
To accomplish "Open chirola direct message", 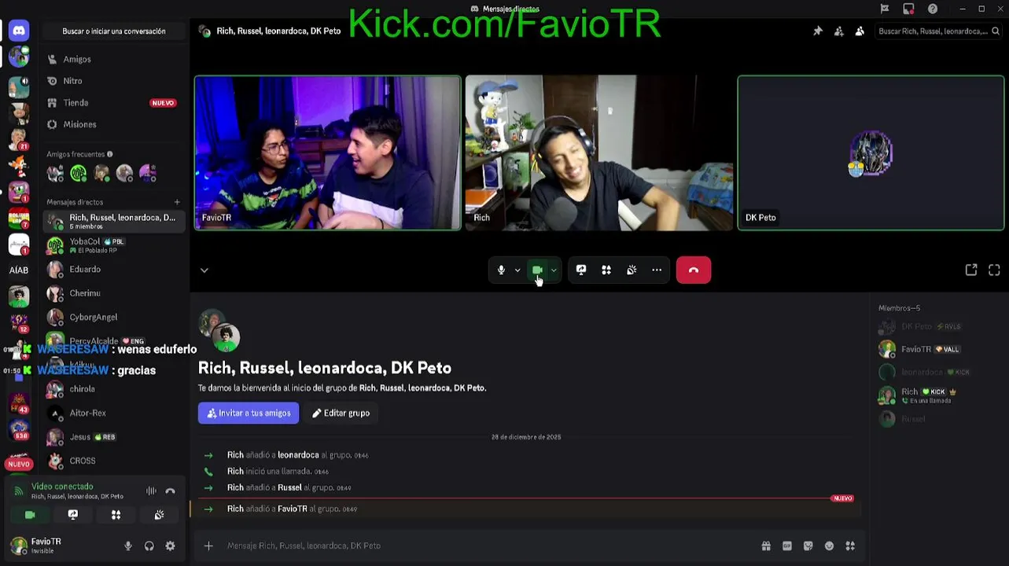I will click(113, 389).
